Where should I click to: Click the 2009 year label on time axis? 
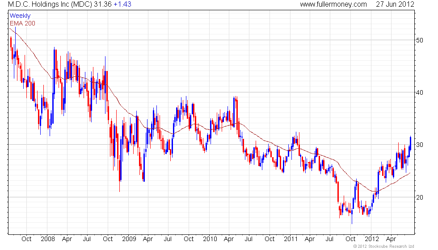click(129, 239)
